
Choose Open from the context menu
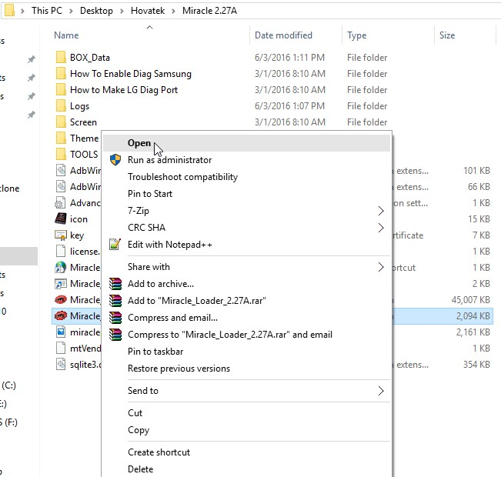(x=246, y=143)
